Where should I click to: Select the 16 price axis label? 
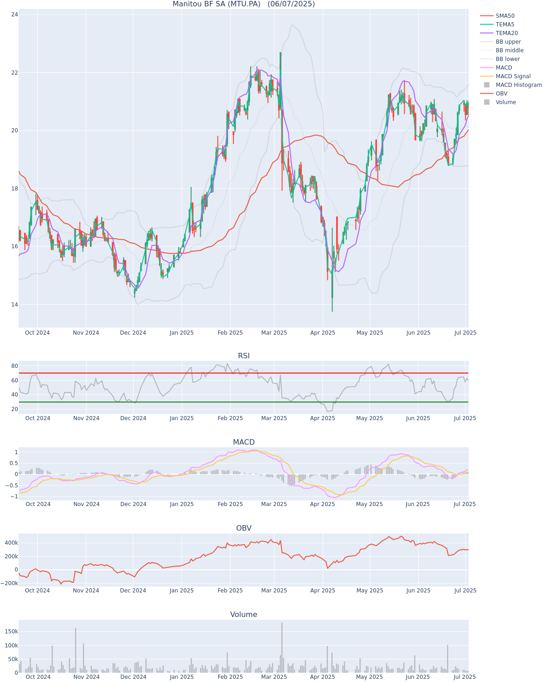(15, 246)
